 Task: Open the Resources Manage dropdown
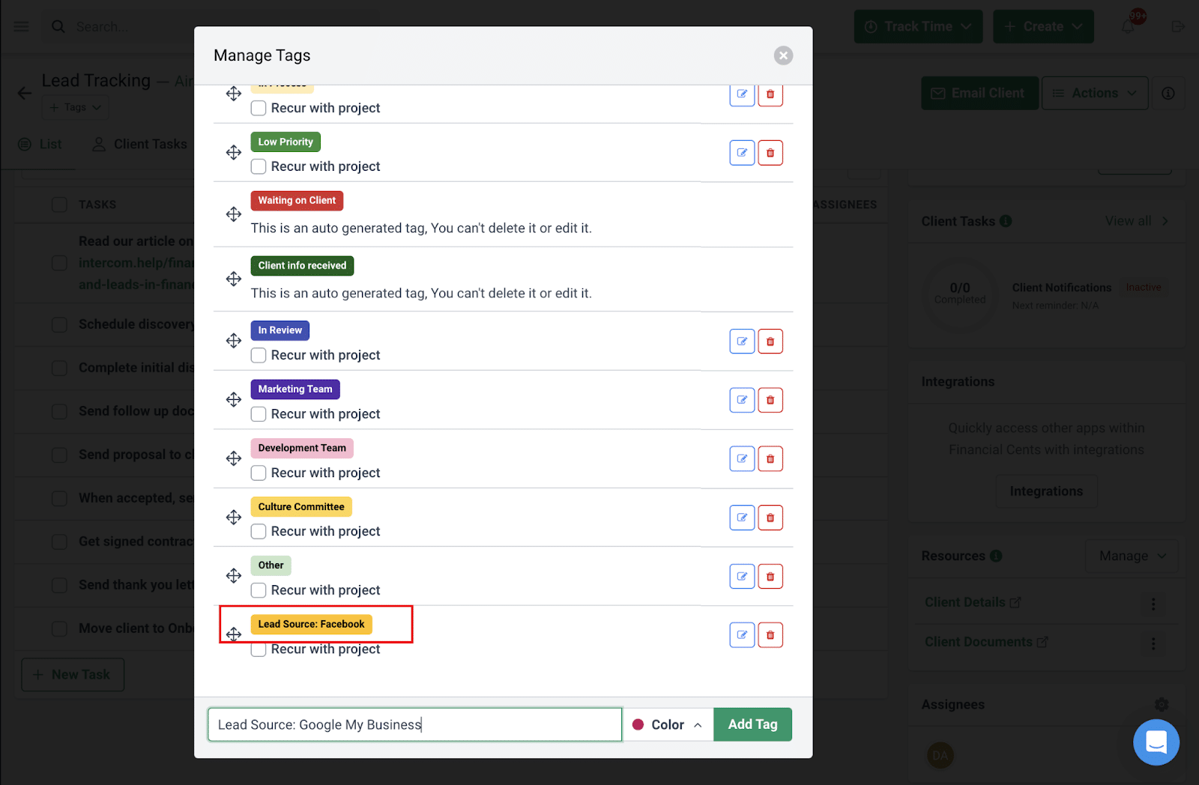(x=1132, y=556)
